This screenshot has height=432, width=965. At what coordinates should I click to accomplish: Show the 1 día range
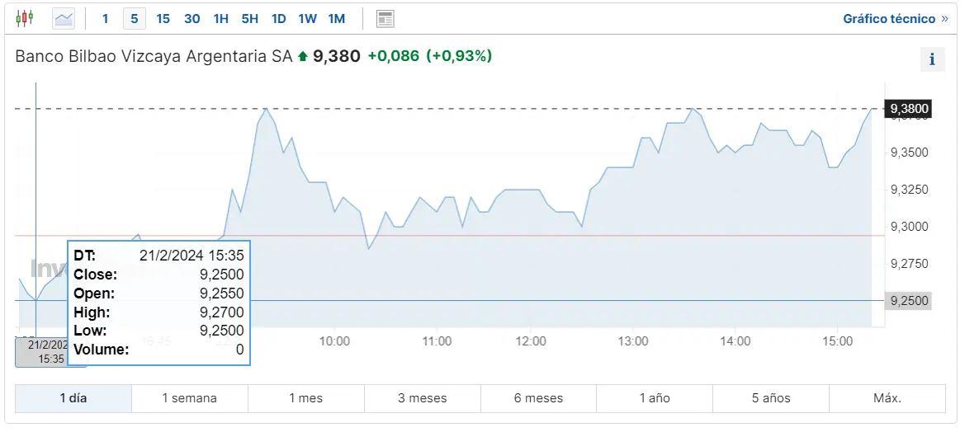click(73, 398)
